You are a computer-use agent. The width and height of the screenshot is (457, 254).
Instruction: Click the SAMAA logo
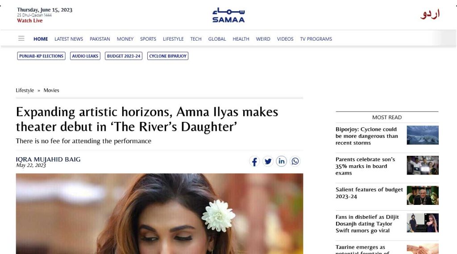pyautogui.click(x=228, y=15)
